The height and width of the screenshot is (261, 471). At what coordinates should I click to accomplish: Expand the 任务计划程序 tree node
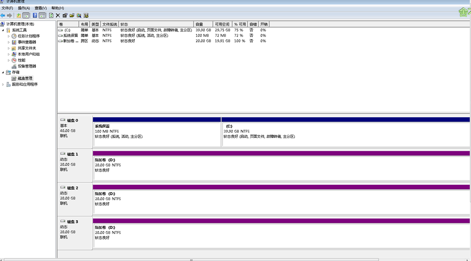(9, 36)
